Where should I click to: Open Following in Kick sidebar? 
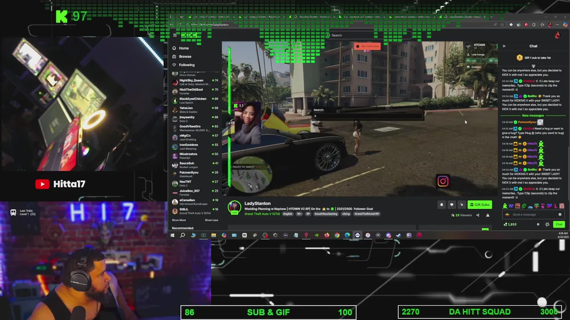pyautogui.click(x=183, y=65)
